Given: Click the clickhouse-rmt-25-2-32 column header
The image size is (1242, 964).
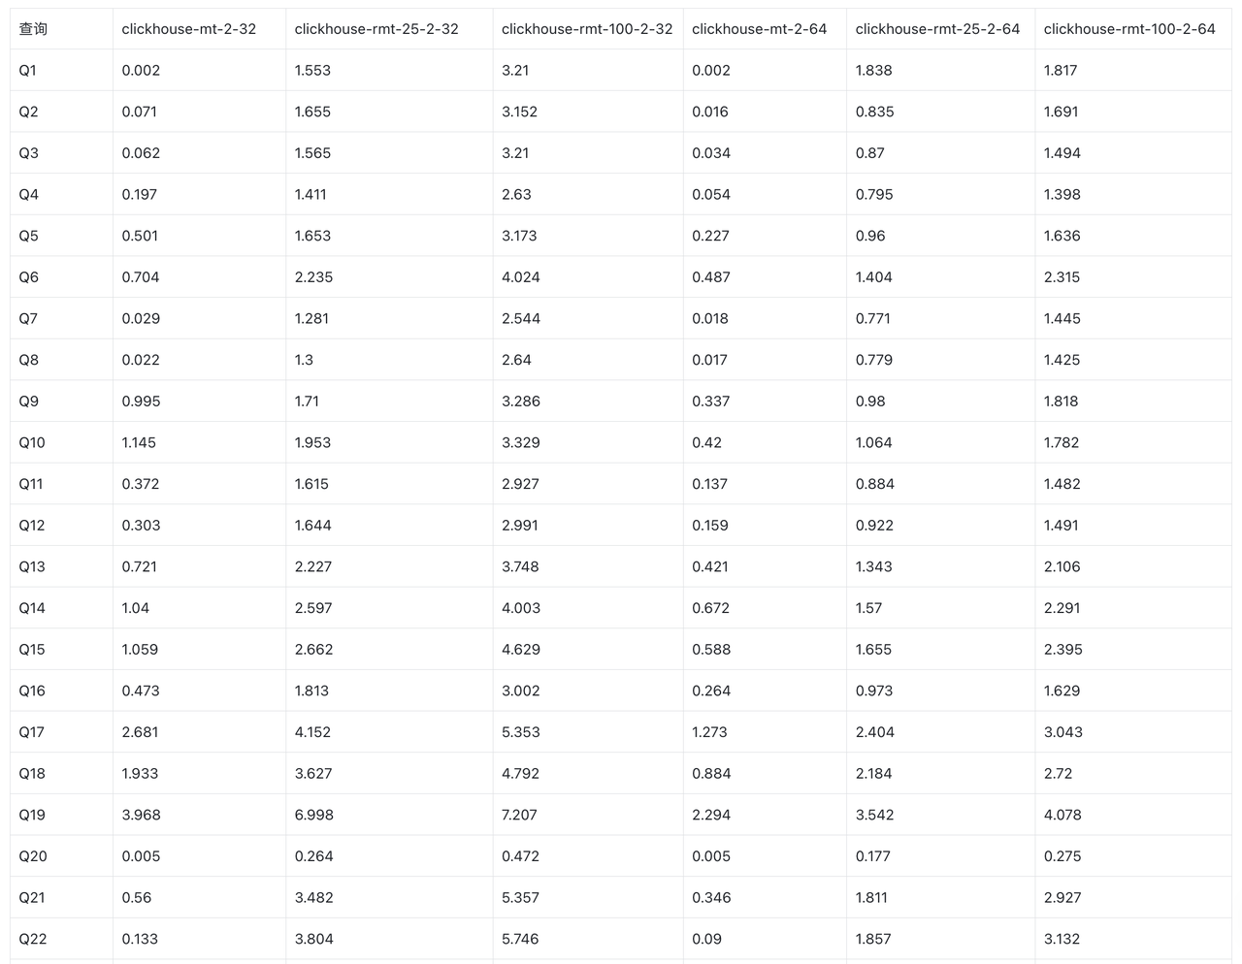Looking at the screenshot, I should click(x=376, y=29).
